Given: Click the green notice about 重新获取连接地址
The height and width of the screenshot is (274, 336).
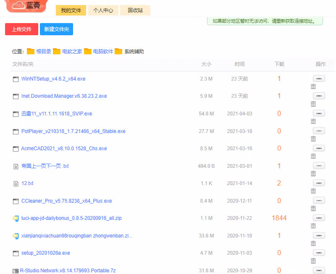Looking at the screenshot, I should coord(265,21).
